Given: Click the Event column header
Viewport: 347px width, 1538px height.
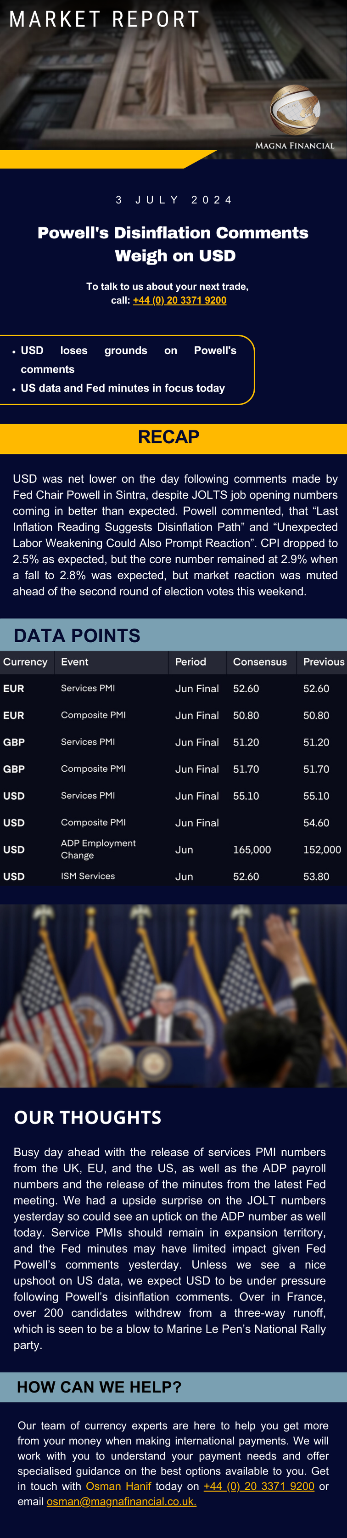Looking at the screenshot, I should point(74,662).
